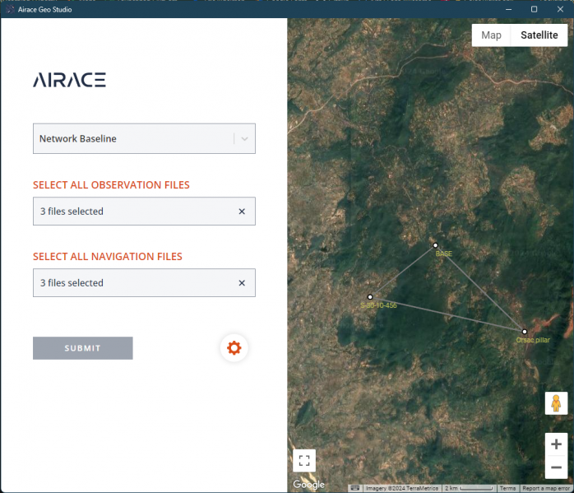This screenshot has height=493, width=574.
Task: Open the Network Baseline mode selector
Action: pos(132,139)
